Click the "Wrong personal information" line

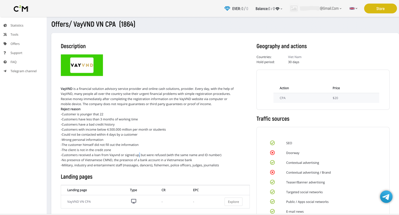tap(82, 140)
